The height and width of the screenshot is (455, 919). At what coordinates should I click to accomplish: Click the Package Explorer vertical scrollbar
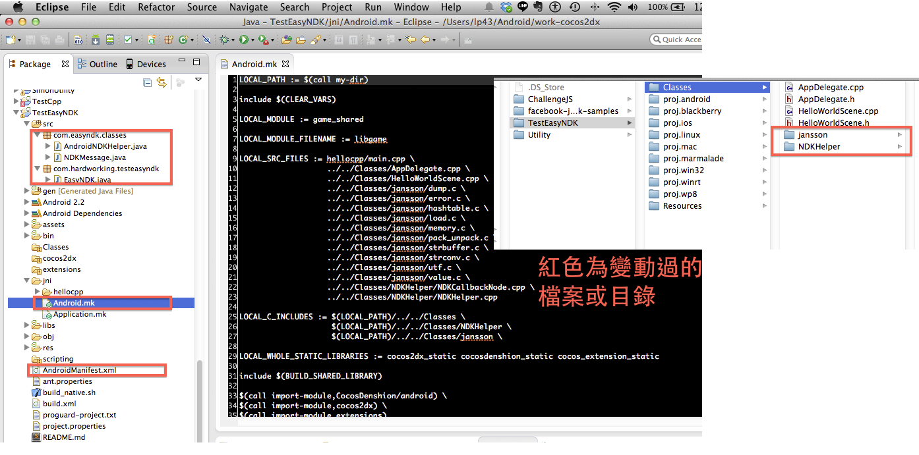pos(199,401)
